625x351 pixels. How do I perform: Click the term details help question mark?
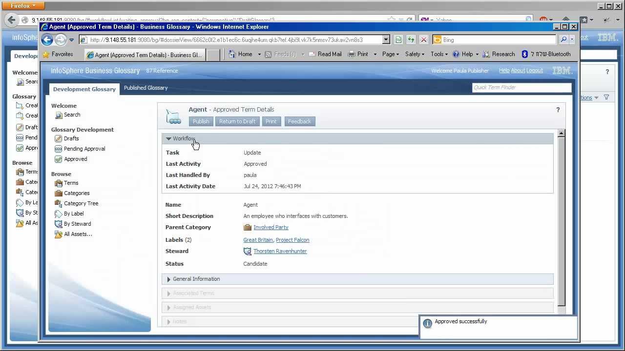[x=558, y=110]
